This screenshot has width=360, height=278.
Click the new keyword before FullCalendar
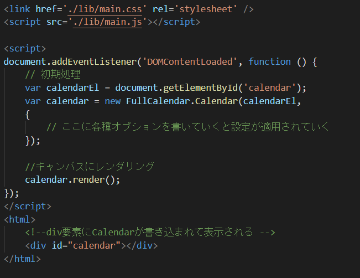(112, 101)
